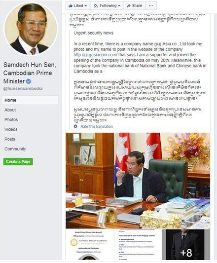
Task: Click the Share arrow icon
Action: click(129, 6)
